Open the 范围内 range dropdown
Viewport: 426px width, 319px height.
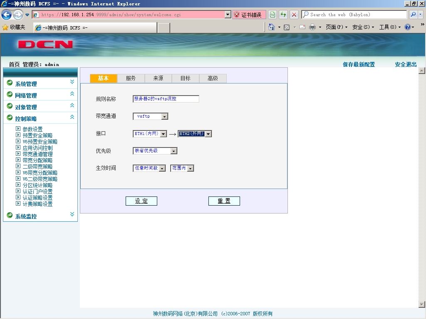click(x=182, y=168)
